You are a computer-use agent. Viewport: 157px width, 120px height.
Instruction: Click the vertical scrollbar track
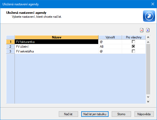148,69
